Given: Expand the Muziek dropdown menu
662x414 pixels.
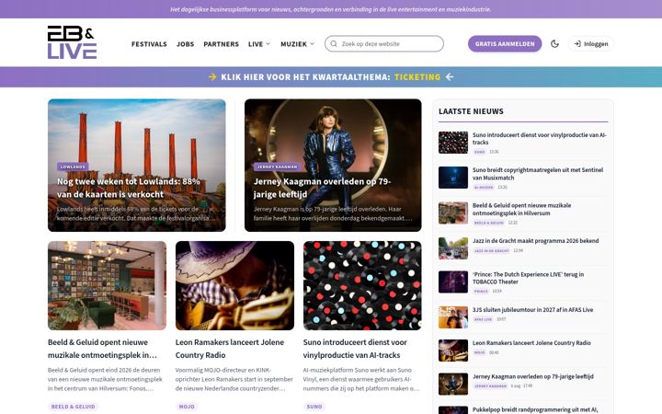Looking at the screenshot, I should [298, 44].
